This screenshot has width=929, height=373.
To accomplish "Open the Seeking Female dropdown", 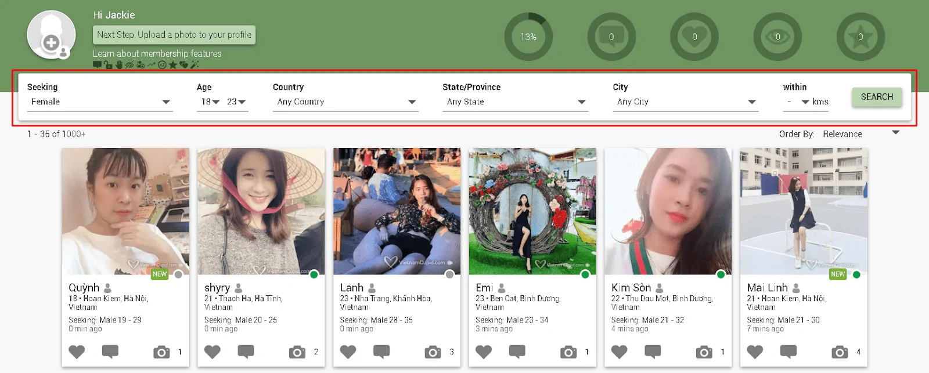I will [100, 102].
